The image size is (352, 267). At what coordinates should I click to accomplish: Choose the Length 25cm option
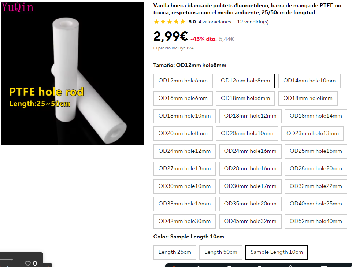coord(175,252)
